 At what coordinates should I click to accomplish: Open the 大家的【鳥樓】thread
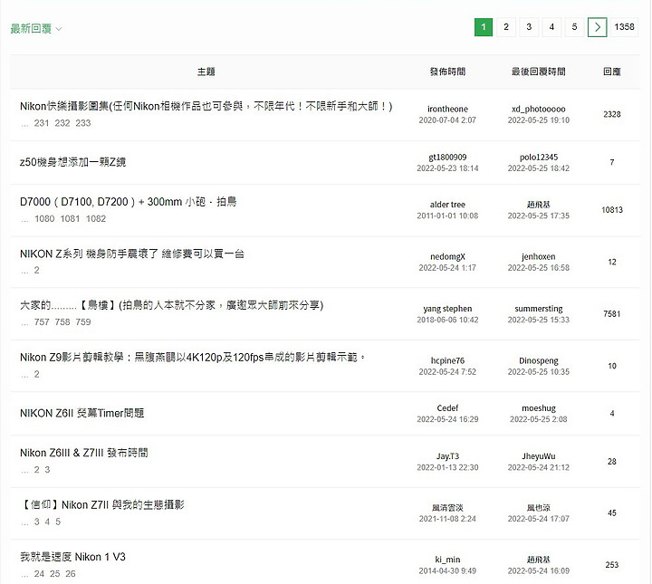(x=171, y=305)
